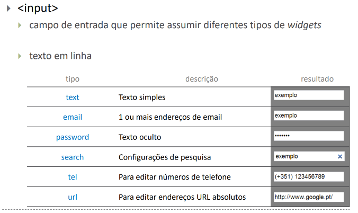Click the telephone field showing (+351) 123456789
358x213 pixels.
(x=309, y=176)
